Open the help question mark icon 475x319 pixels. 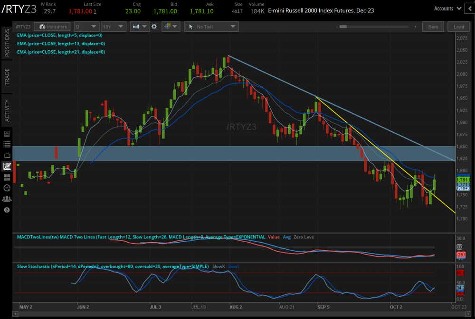click(x=6, y=210)
